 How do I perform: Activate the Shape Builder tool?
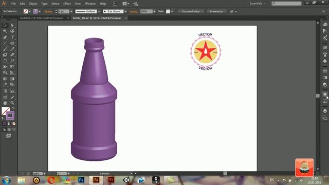[x=5, y=73]
